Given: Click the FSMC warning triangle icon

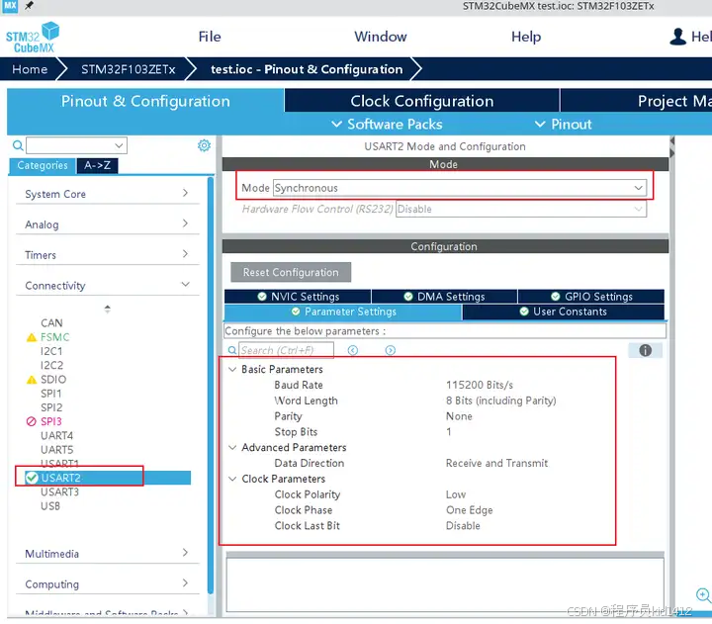Looking at the screenshot, I should tap(32, 337).
